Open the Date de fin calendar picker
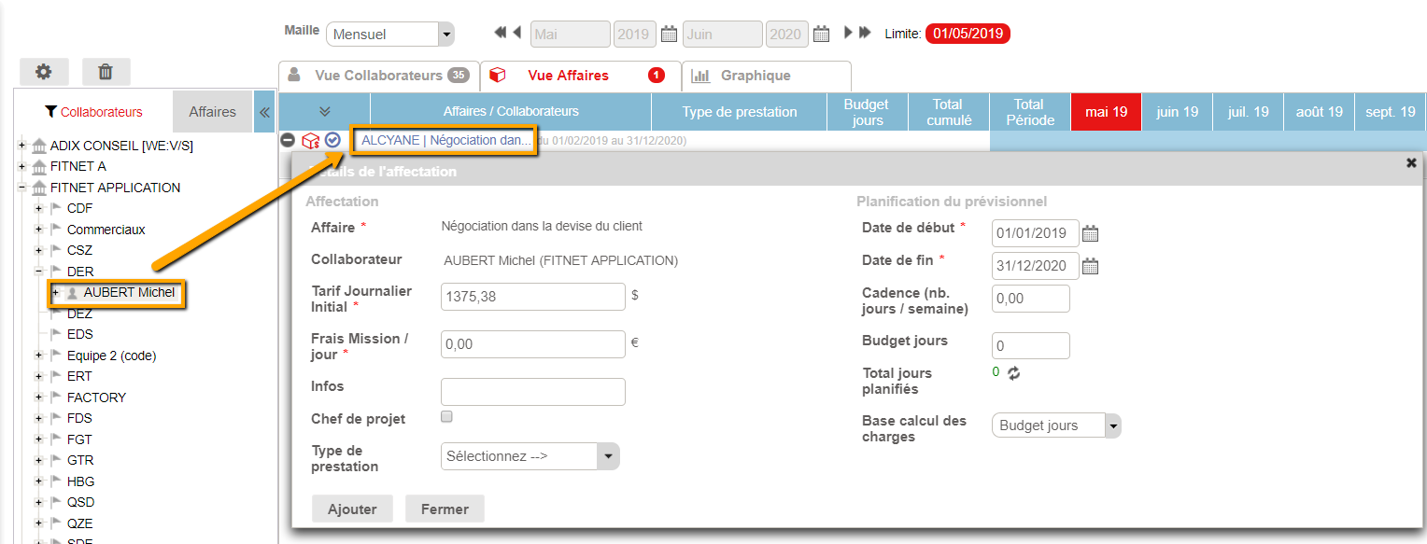 [1090, 266]
